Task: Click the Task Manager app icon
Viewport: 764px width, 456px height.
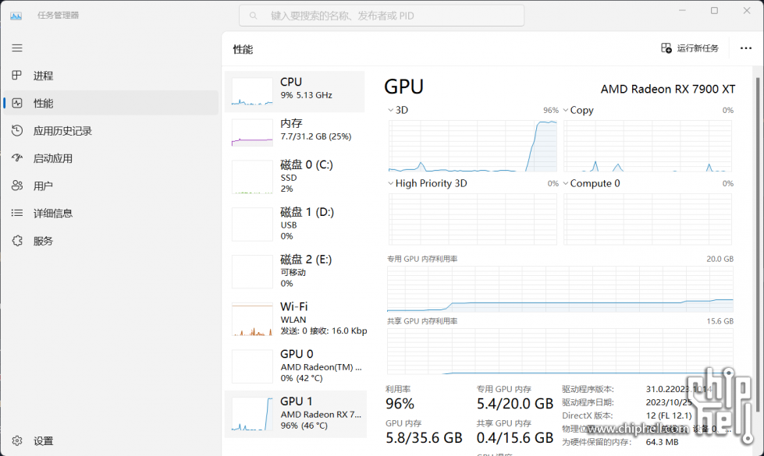Action: coord(16,16)
